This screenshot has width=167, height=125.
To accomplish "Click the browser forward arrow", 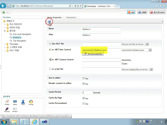I will 9,6.
